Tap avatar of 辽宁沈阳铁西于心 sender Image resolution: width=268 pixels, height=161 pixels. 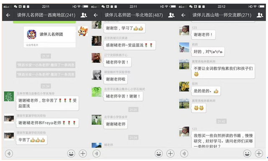pyautogui.click(x=97, y=58)
